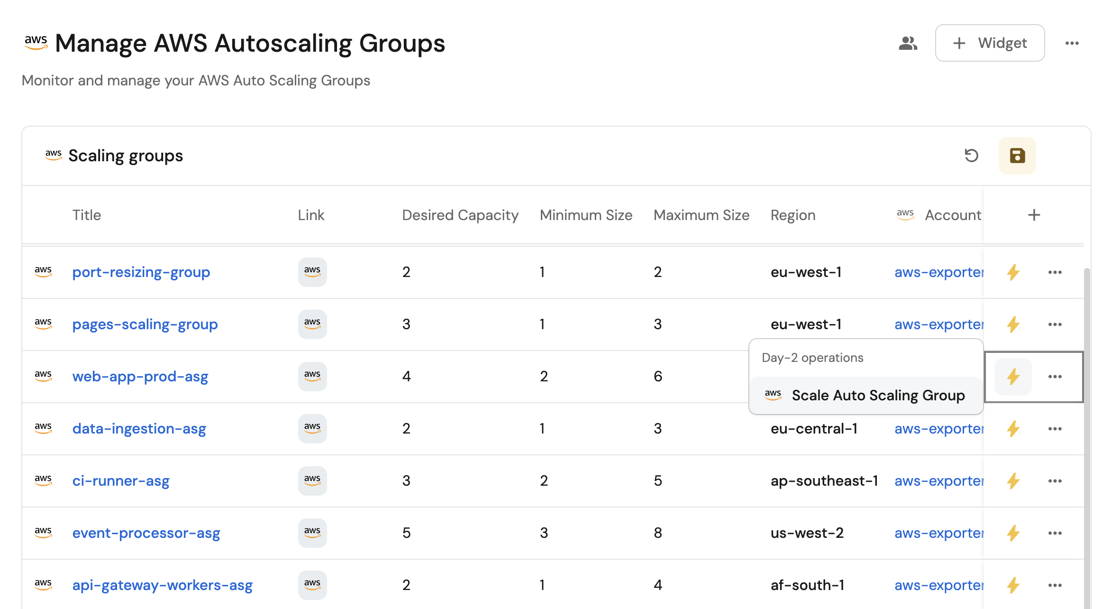The width and height of the screenshot is (1111, 609).
Task: Open the more menu for port-resizing-group row
Action: coord(1055,272)
